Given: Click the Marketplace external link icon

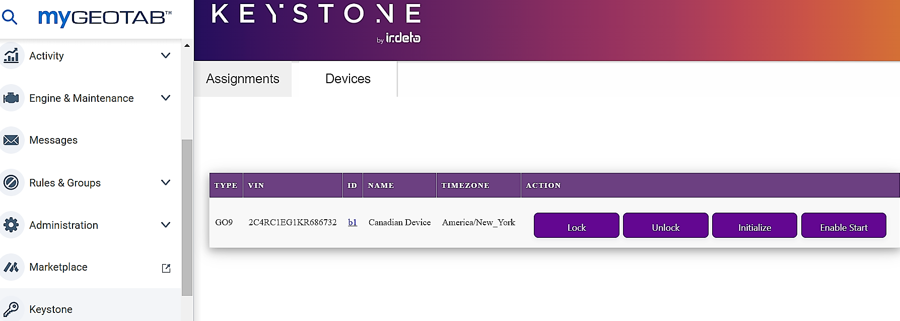Looking at the screenshot, I should [x=165, y=267].
